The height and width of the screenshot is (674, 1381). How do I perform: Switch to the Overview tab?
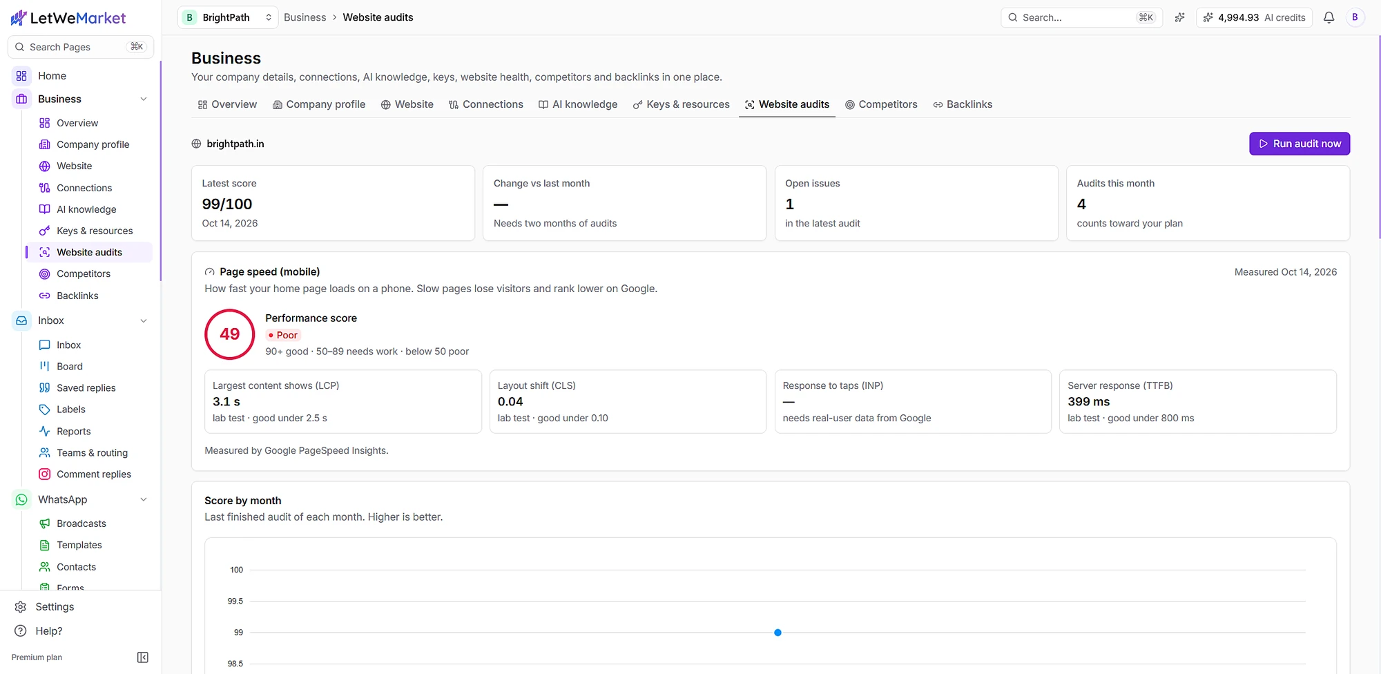(x=227, y=104)
